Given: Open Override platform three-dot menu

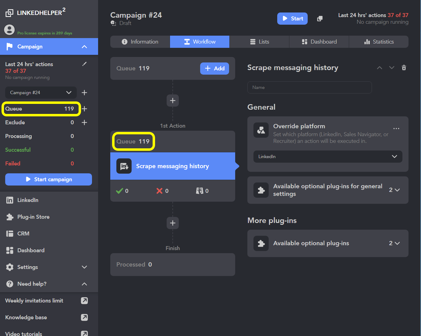Looking at the screenshot, I should point(396,129).
